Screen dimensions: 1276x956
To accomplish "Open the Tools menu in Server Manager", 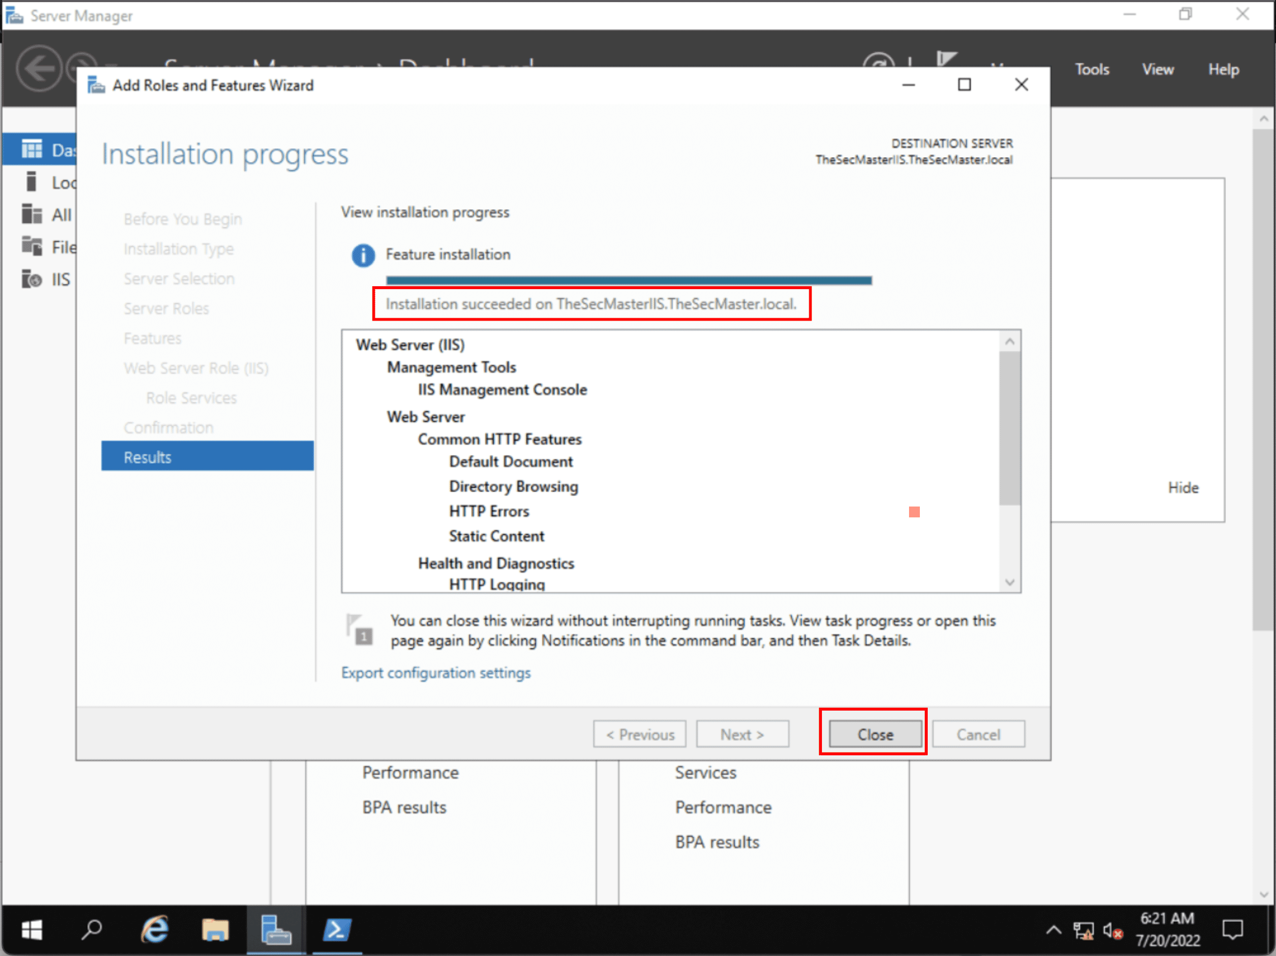I will point(1092,69).
